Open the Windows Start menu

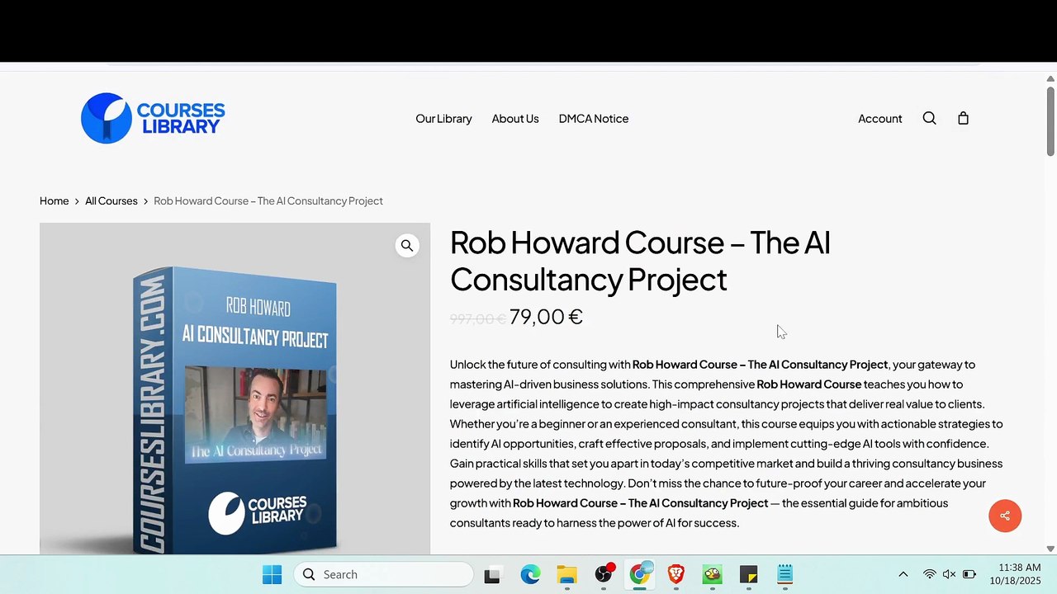(x=272, y=574)
